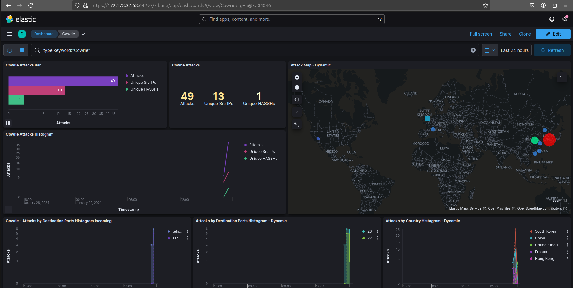Open the OpenMapTiles attribution link
This screenshot has height=288, width=573.
point(502,208)
